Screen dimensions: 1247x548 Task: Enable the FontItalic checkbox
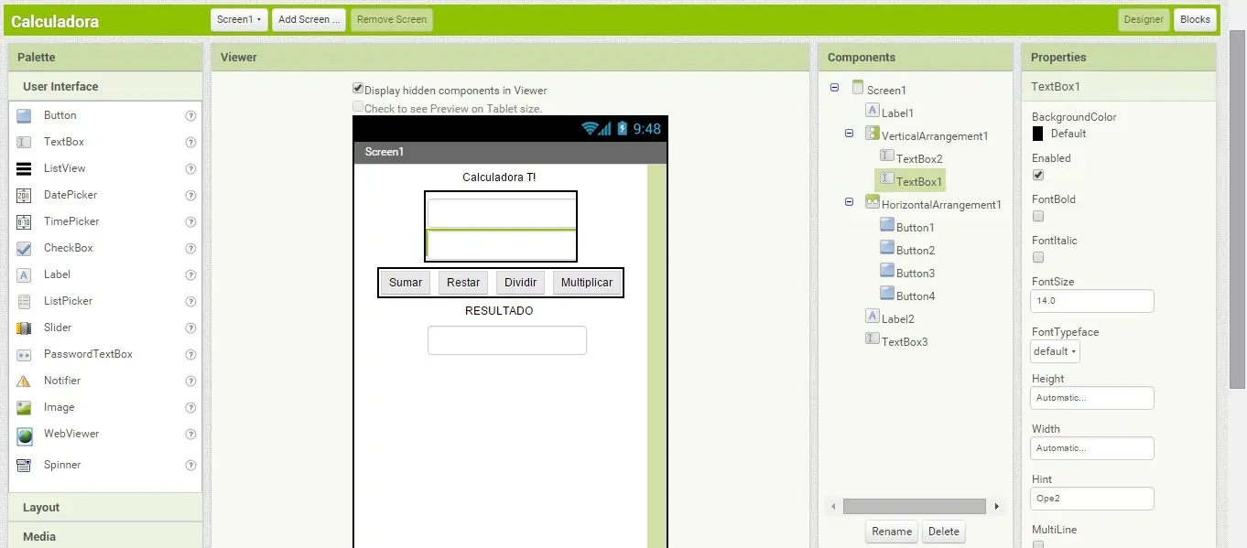tap(1038, 257)
